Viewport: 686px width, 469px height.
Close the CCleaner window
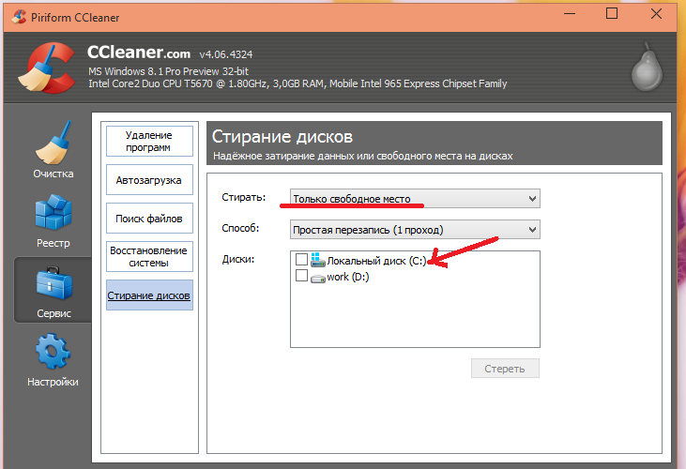click(x=656, y=14)
